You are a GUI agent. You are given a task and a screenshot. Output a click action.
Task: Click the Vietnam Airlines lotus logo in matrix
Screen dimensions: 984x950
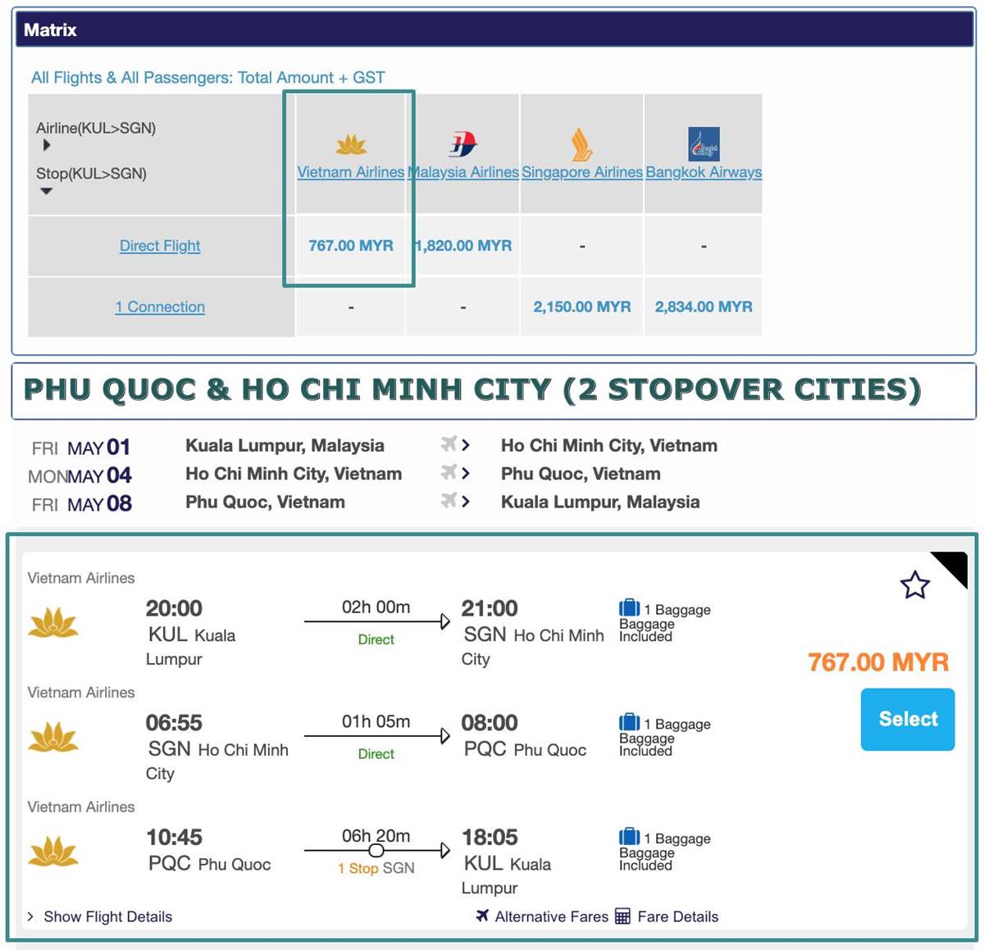pyautogui.click(x=351, y=145)
